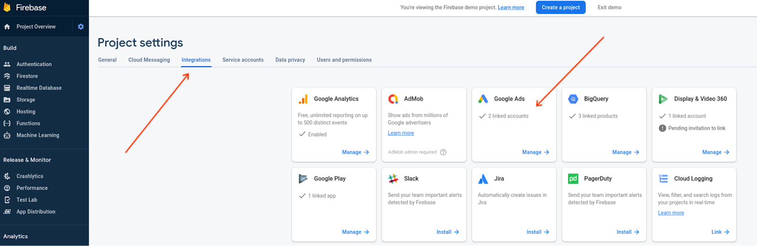Click the AdMob admin required help icon
757x246 pixels.
click(x=443, y=152)
